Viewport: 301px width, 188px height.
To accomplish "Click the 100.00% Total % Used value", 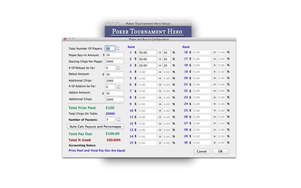I will 114,140.
